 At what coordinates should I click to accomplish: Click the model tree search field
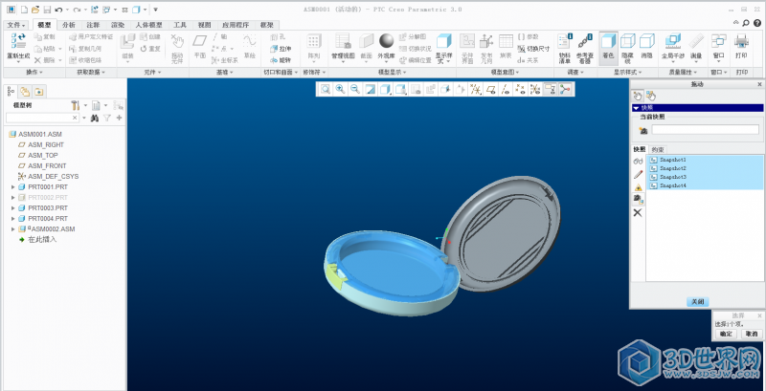42,118
